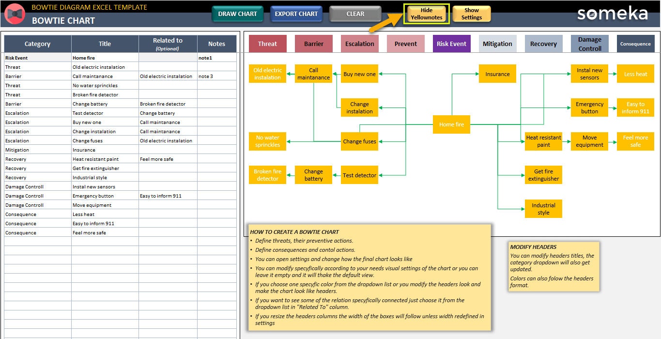
Task: Click the EXPORT CHART button
Action: coord(296,14)
